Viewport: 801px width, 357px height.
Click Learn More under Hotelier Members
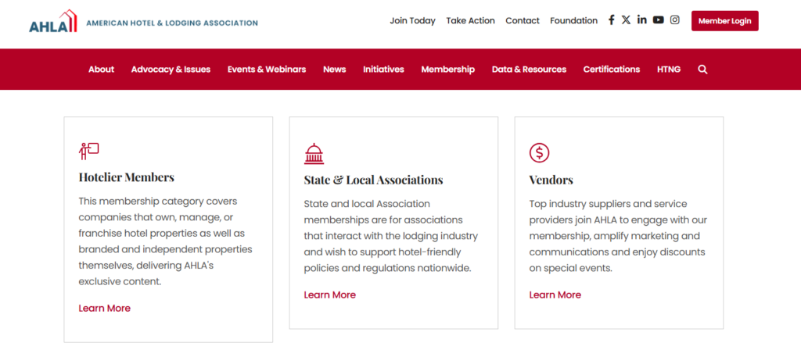point(105,308)
